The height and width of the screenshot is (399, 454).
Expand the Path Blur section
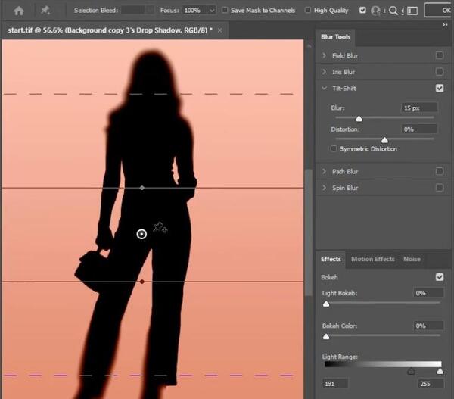point(324,171)
